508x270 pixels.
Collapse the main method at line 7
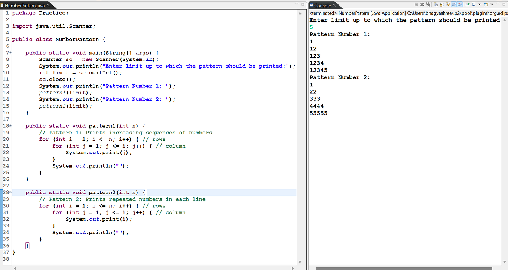10,53
